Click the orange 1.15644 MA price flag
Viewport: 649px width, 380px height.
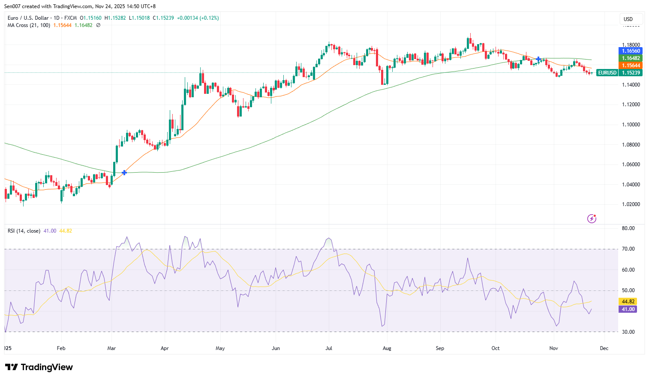(x=630, y=65)
